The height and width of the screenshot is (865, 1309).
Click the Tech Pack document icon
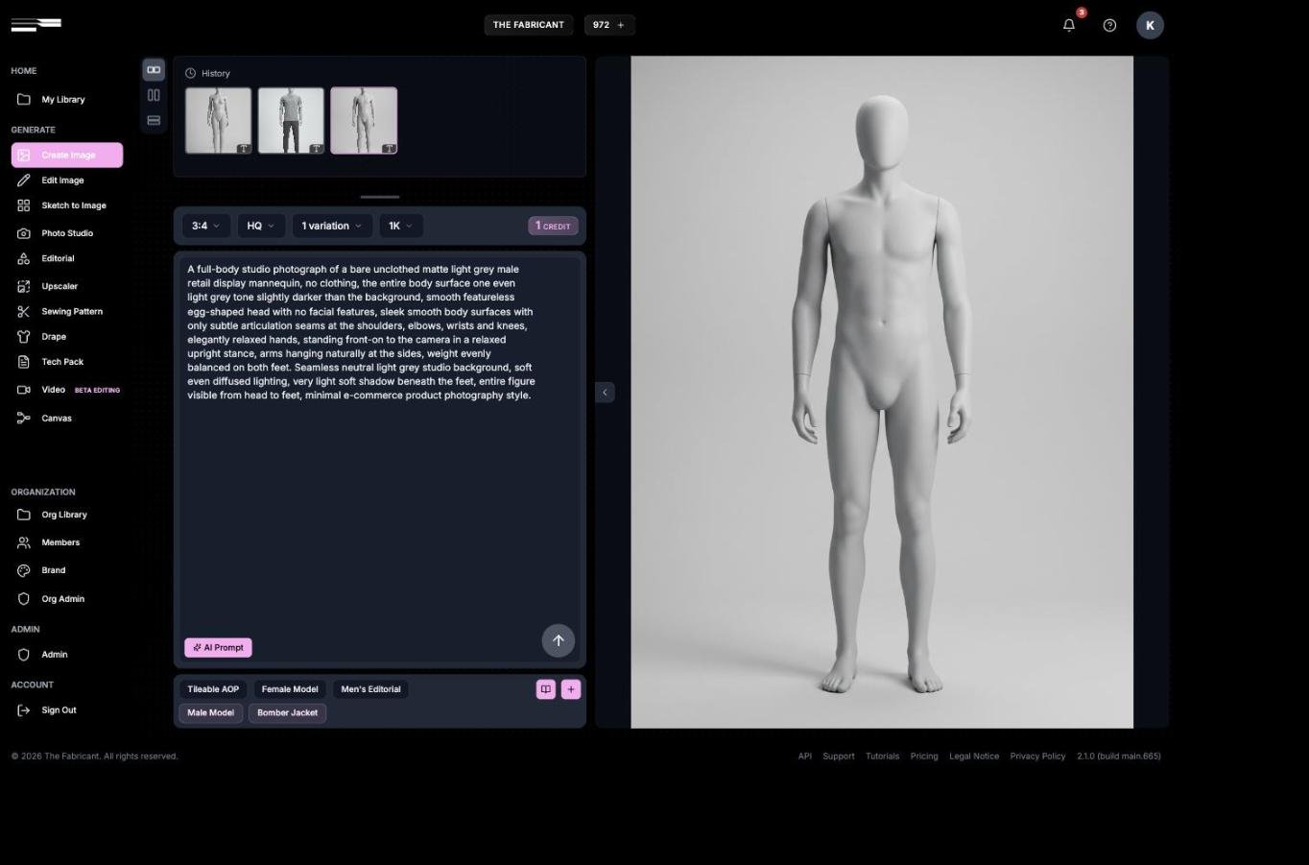click(24, 362)
